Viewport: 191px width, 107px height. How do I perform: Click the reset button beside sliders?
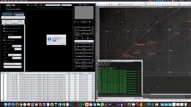(77, 34)
